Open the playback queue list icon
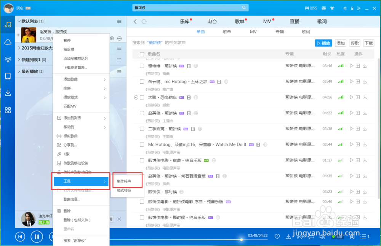The width and height of the screenshot is (381, 246). (365, 236)
